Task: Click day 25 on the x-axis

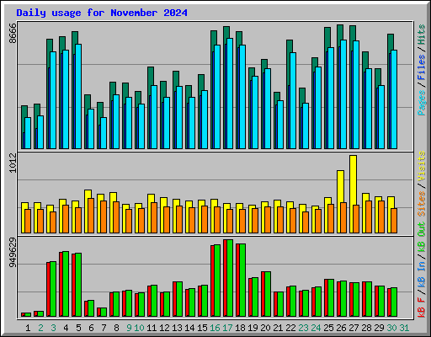Action: pos(328,328)
